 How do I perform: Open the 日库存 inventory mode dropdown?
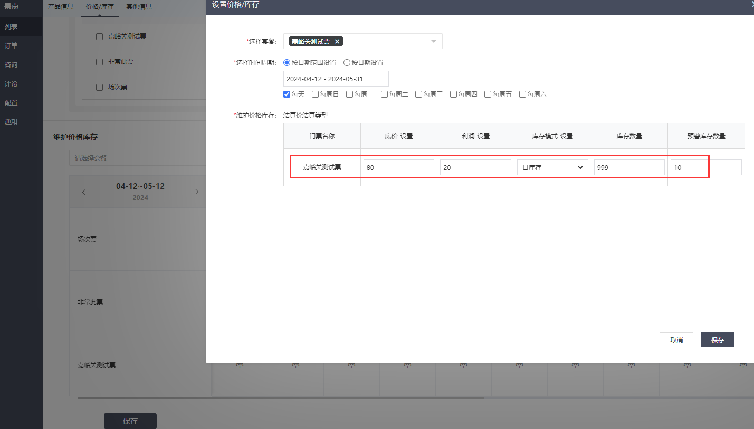point(552,167)
